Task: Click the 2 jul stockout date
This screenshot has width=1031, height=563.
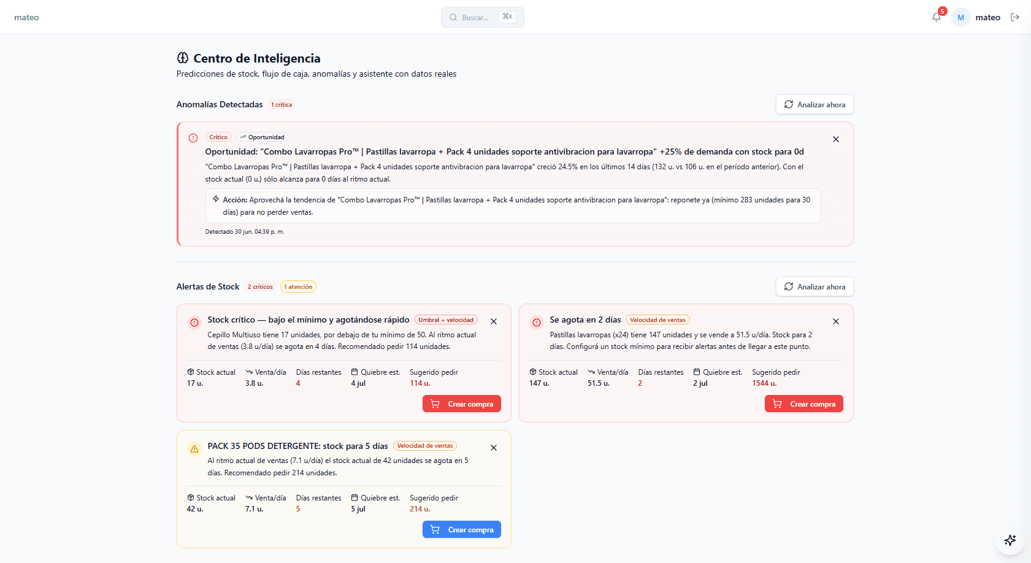Action: tap(700, 383)
